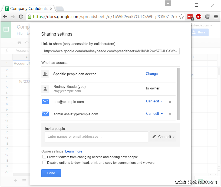Open the Chrome hamburger menu
221x187 pixels.
click(216, 17)
